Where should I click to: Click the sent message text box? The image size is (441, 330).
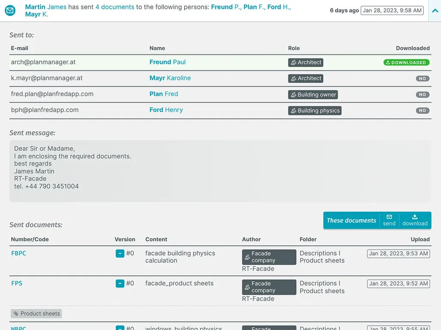click(x=220, y=171)
